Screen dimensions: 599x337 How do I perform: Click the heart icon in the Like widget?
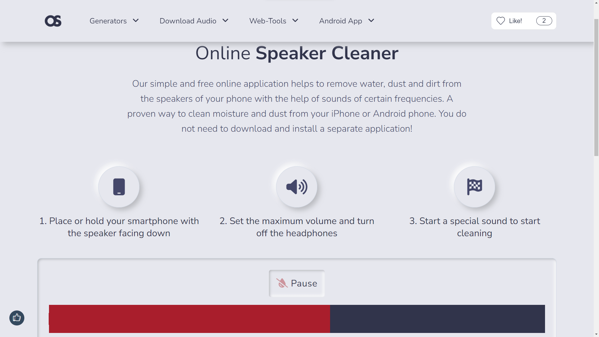click(x=501, y=21)
